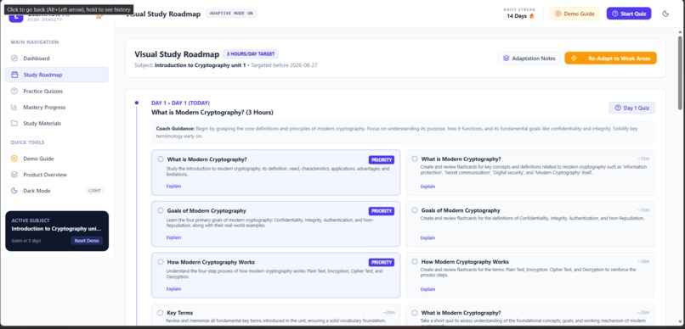The height and width of the screenshot is (329, 685).
Task: Open Study Materials via its folder icon
Action: click(14, 123)
